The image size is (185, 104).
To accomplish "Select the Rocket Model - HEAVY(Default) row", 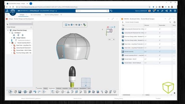I will point(149,63).
